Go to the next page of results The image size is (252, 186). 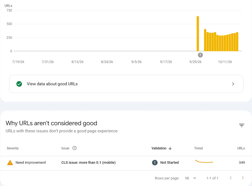coord(243,178)
